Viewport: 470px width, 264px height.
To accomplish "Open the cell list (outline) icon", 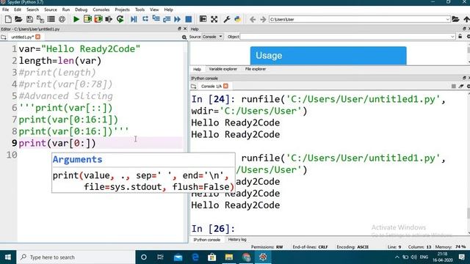I will coord(51,19).
